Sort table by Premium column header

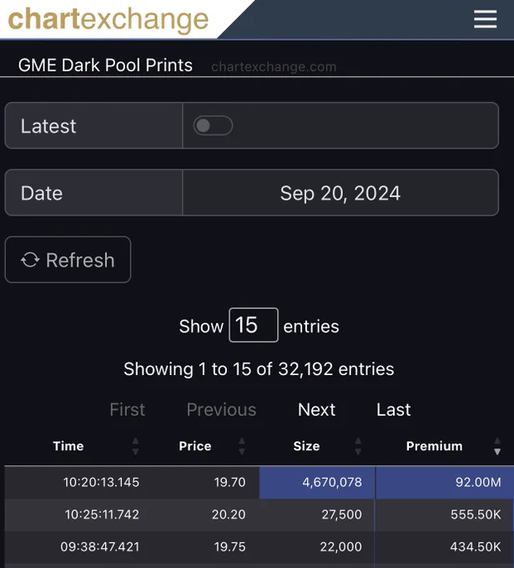coord(434,446)
